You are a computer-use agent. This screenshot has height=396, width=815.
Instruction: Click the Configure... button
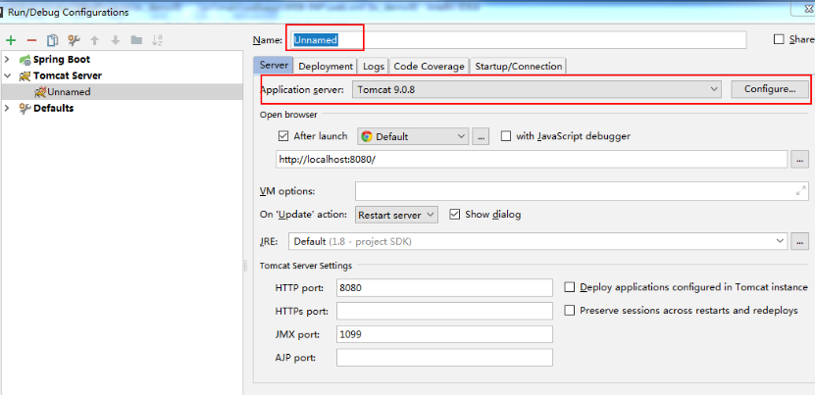tap(770, 89)
